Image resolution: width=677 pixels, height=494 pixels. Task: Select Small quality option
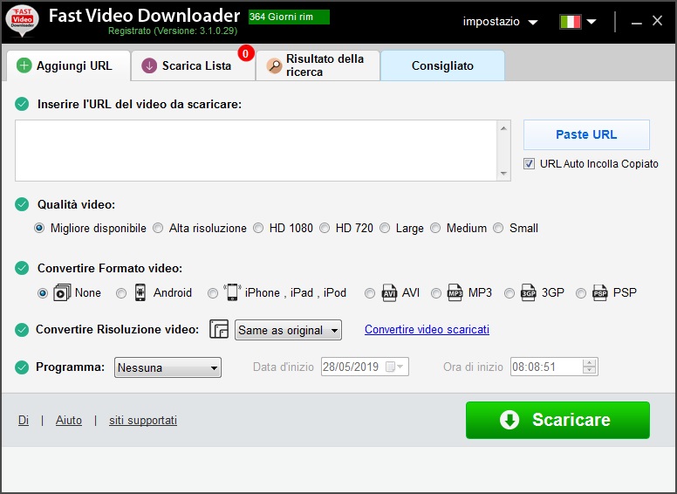click(498, 228)
